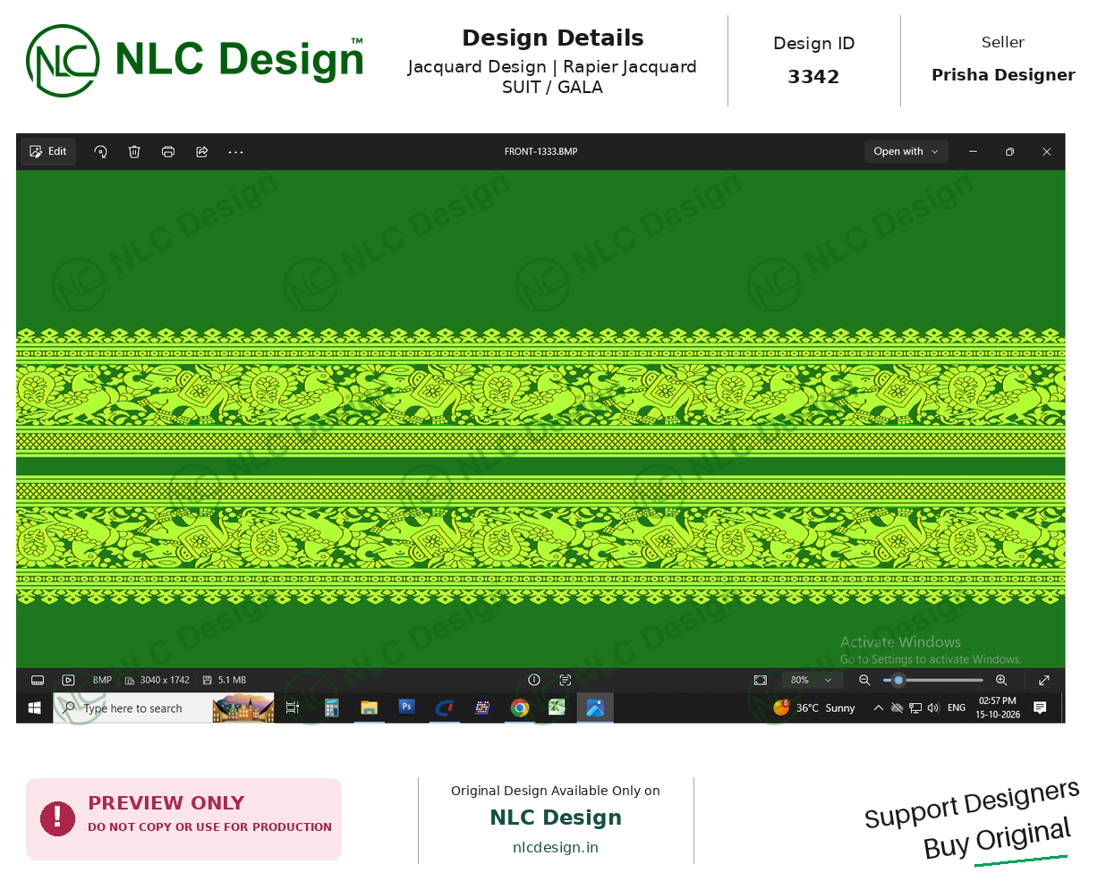Open the 80% zoom level dropdown
This screenshot has width=1106, height=873.
click(811, 681)
